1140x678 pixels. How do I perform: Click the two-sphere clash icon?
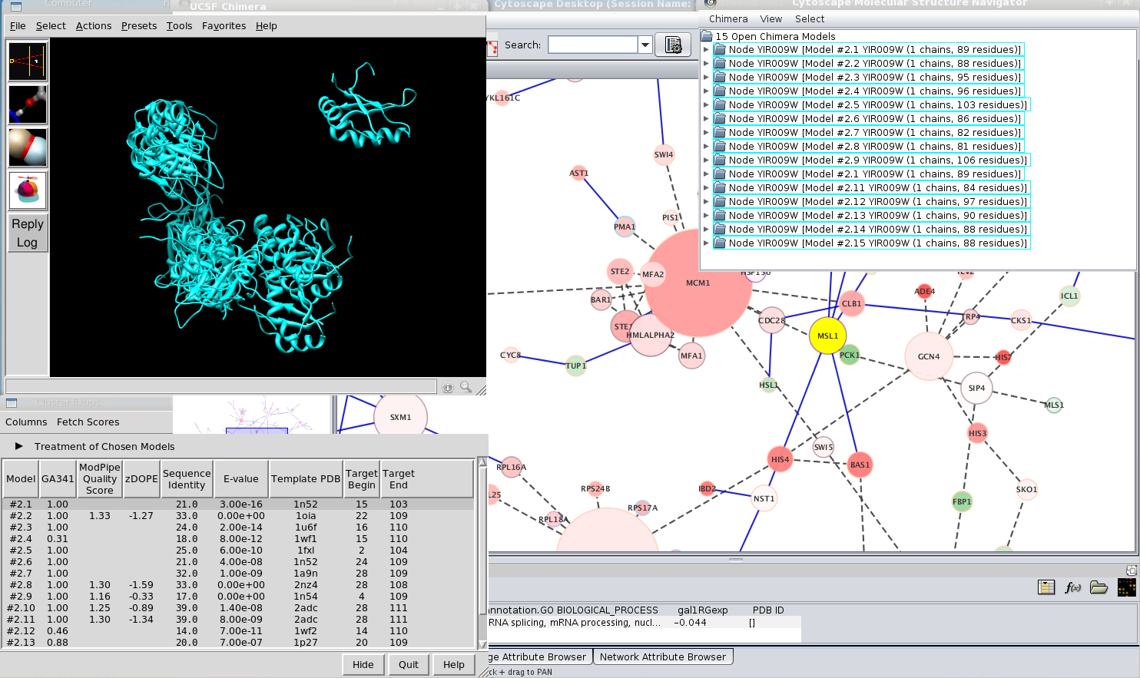click(28, 147)
